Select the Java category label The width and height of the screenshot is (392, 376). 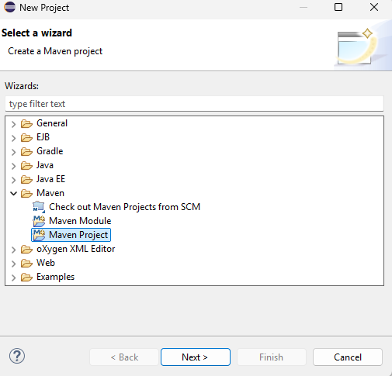pyautogui.click(x=45, y=165)
